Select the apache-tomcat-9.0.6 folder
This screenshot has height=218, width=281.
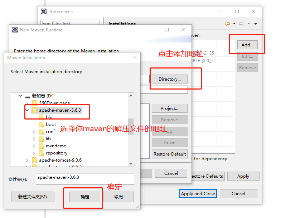point(60,160)
